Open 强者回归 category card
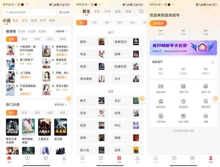Screen dimensions: 220x167 coord(127,42)
